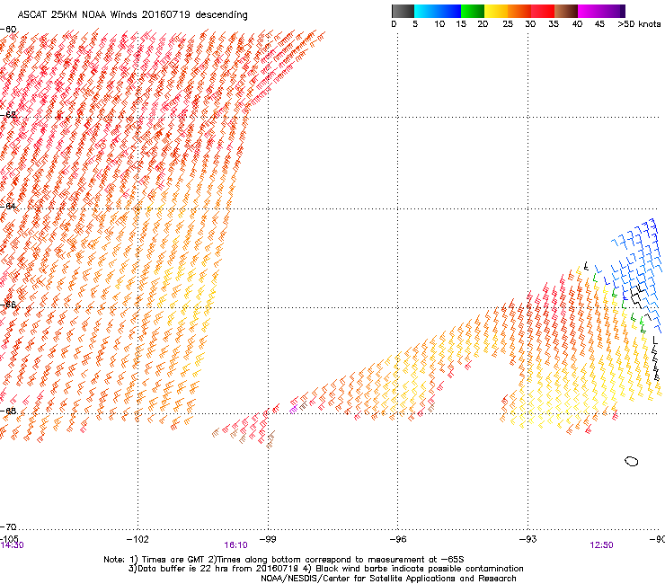Click the '16:10' swath time label

pyautogui.click(x=235, y=545)
